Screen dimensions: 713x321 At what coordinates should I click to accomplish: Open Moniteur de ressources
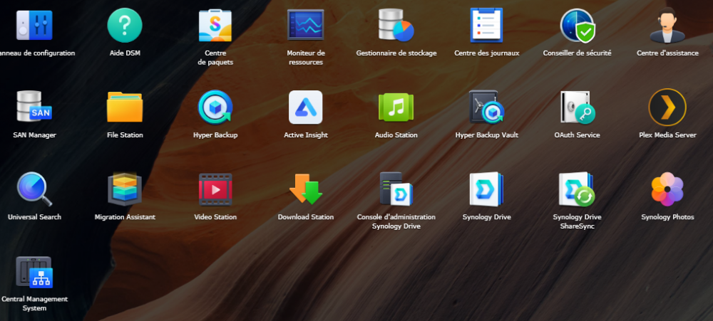[x=306, y=25]
